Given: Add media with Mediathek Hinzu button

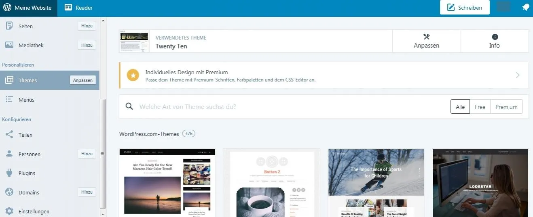Looking at the screenshot, I should pos(87,45).
